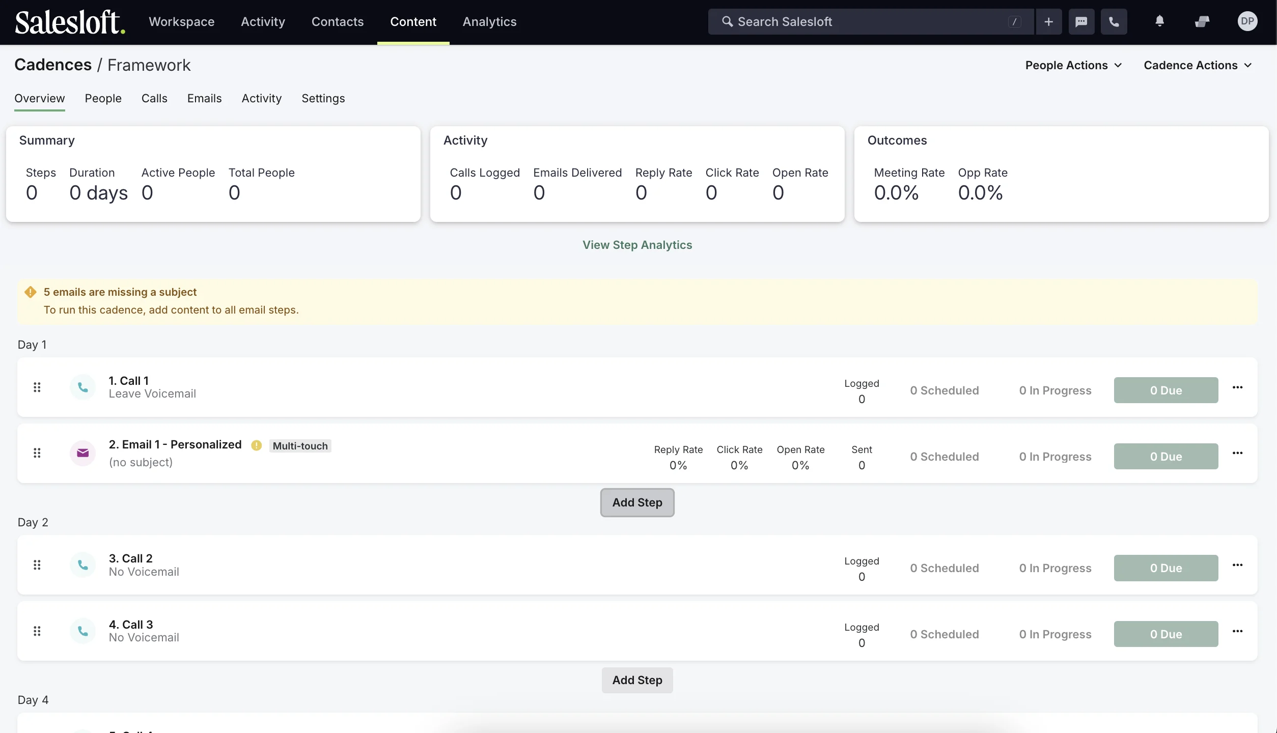Screen dimensions: 1277x733
Task: Open the DP user avatar
Action: point(1247,21)
